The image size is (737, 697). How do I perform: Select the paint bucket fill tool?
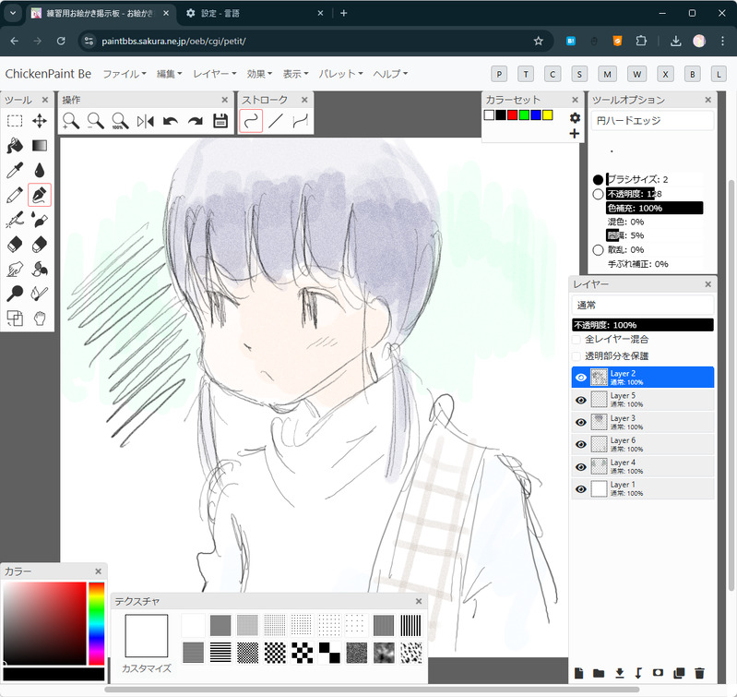pos(15,146)
